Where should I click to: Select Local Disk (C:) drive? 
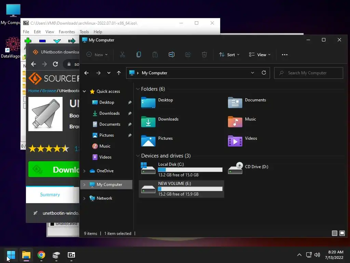pyautogui.click(x=181, y=169)
